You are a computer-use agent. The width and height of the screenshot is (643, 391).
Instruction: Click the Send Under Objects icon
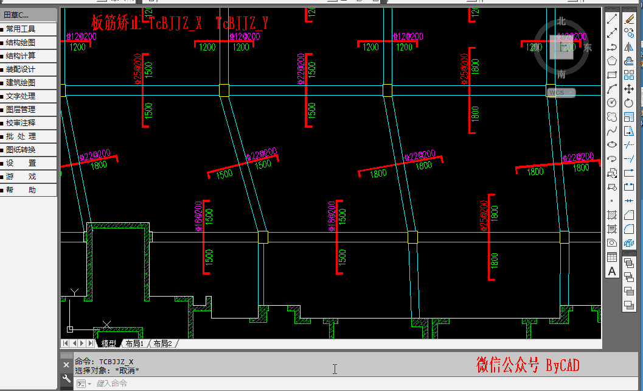(x=629, y=305)
